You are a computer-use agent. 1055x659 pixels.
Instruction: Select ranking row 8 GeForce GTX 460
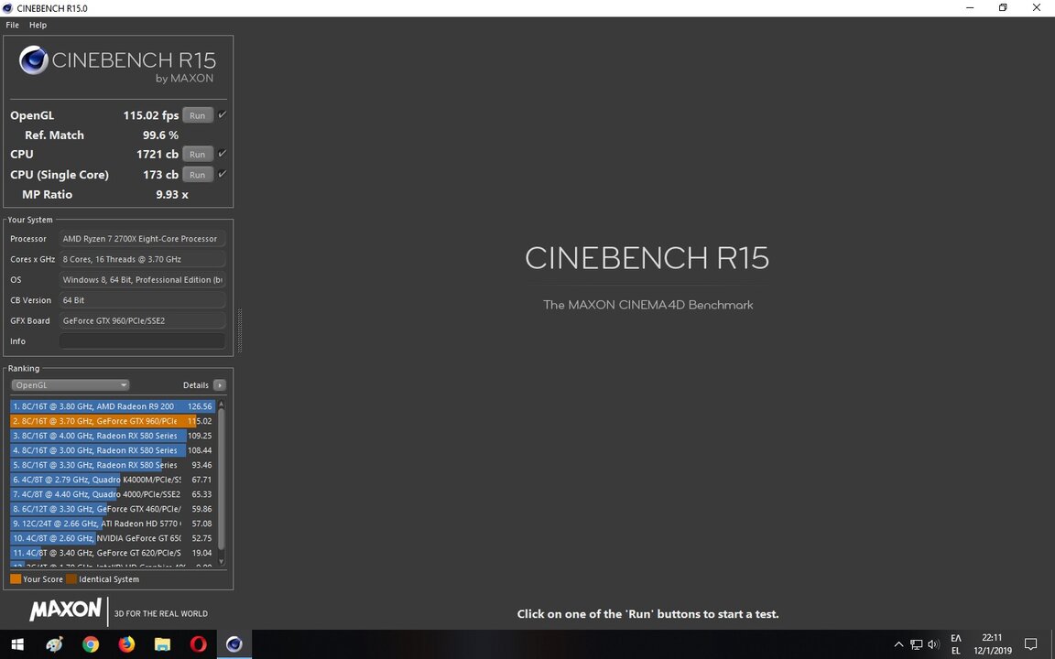(x=113, y=509)
